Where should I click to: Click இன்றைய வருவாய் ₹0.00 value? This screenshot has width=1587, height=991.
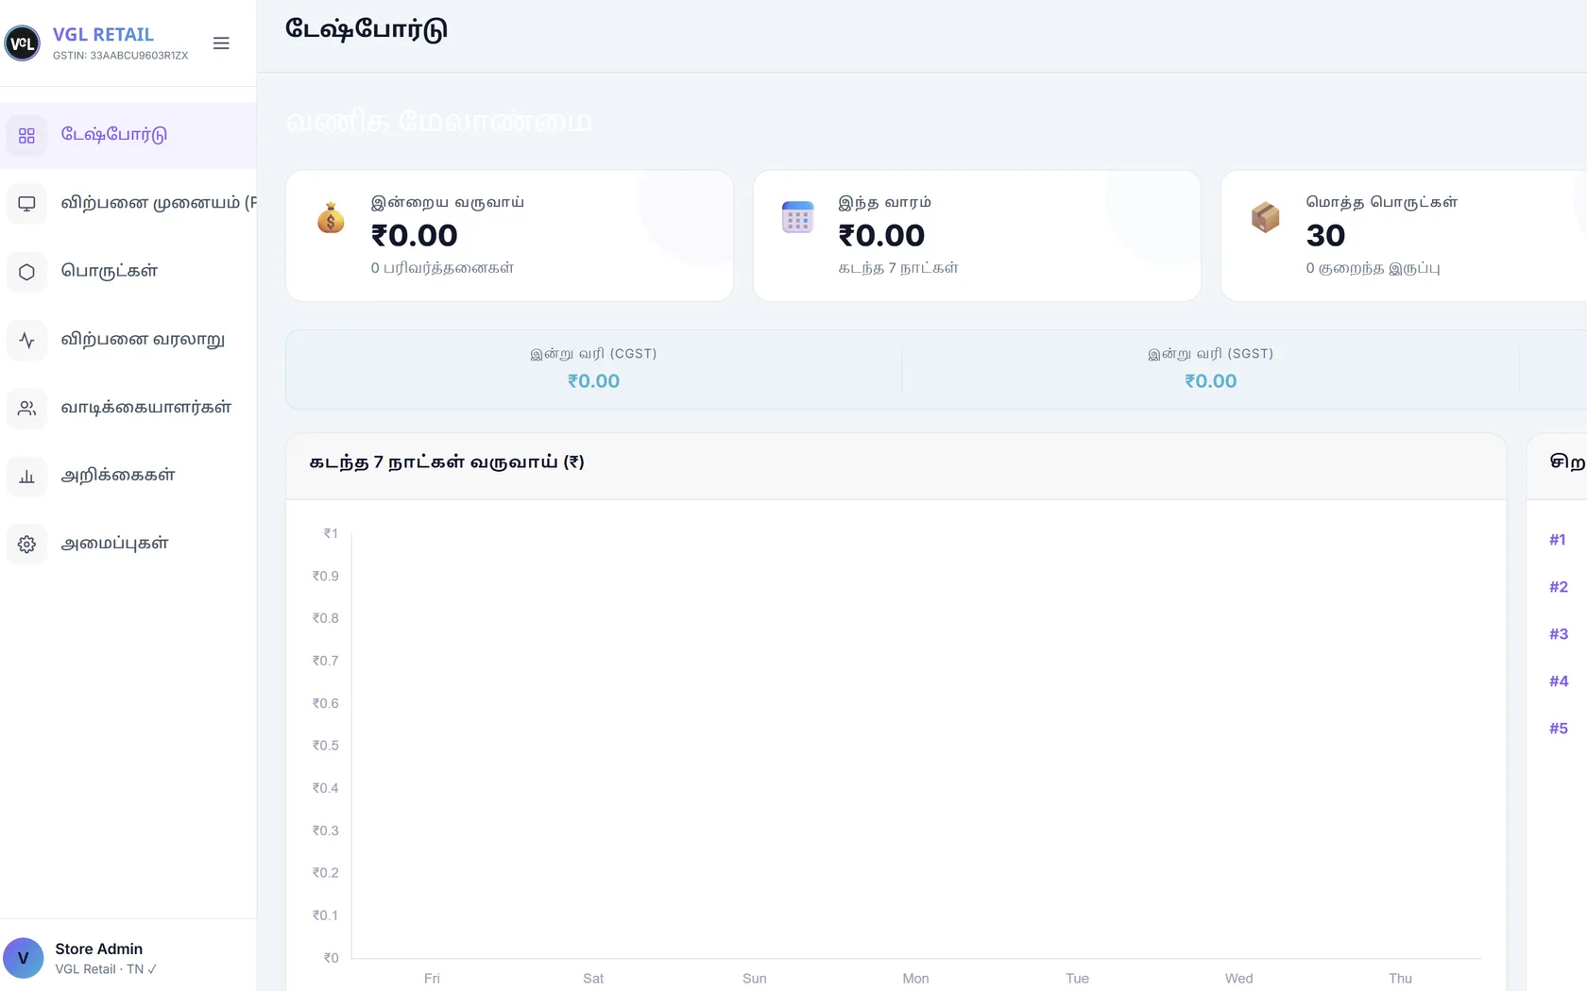click(415, 235)
